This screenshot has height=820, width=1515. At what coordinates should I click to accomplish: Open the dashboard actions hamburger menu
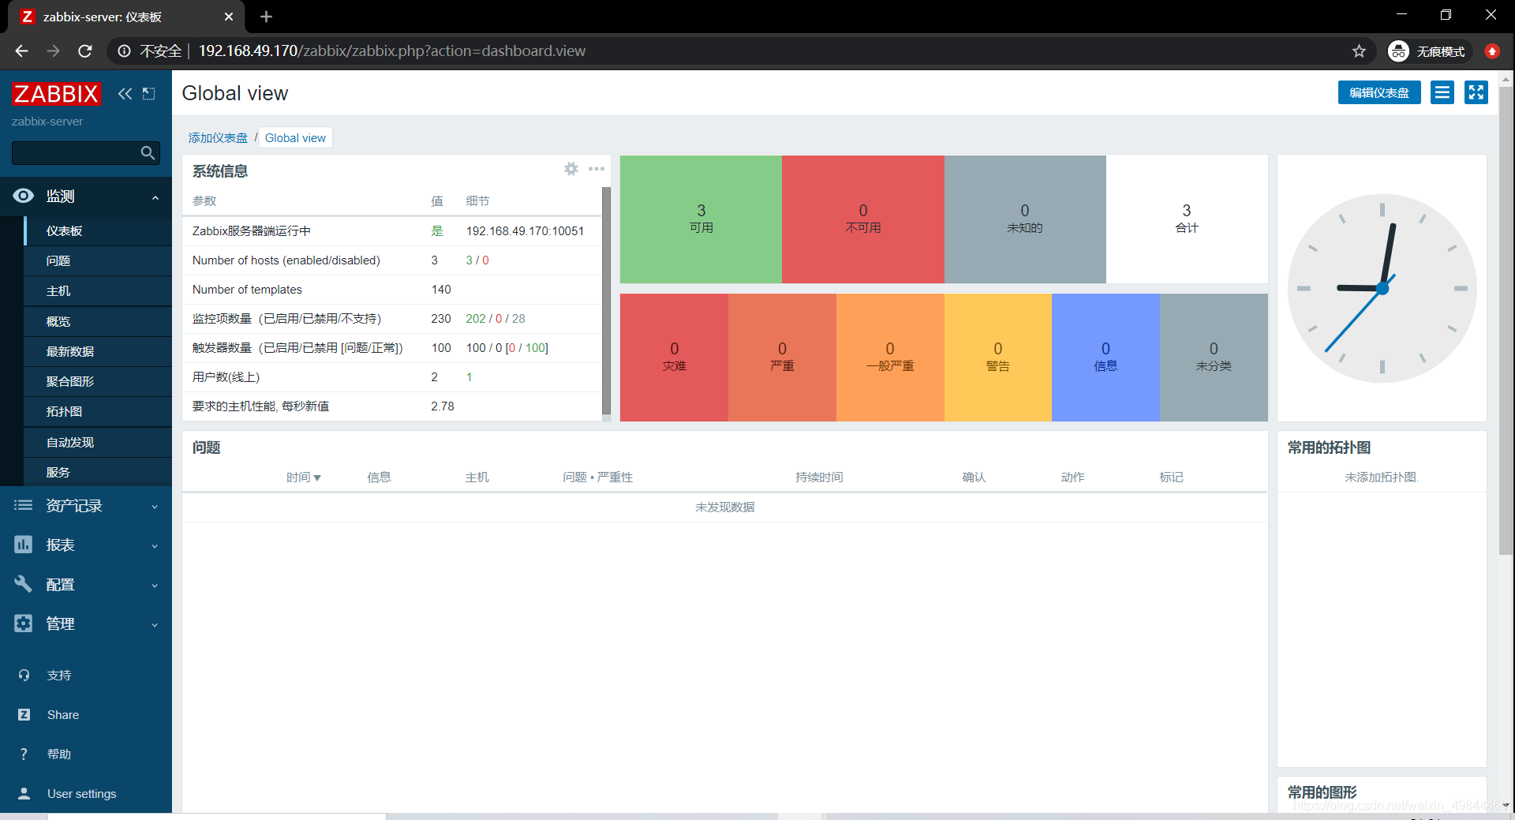tap(1442, 93)
